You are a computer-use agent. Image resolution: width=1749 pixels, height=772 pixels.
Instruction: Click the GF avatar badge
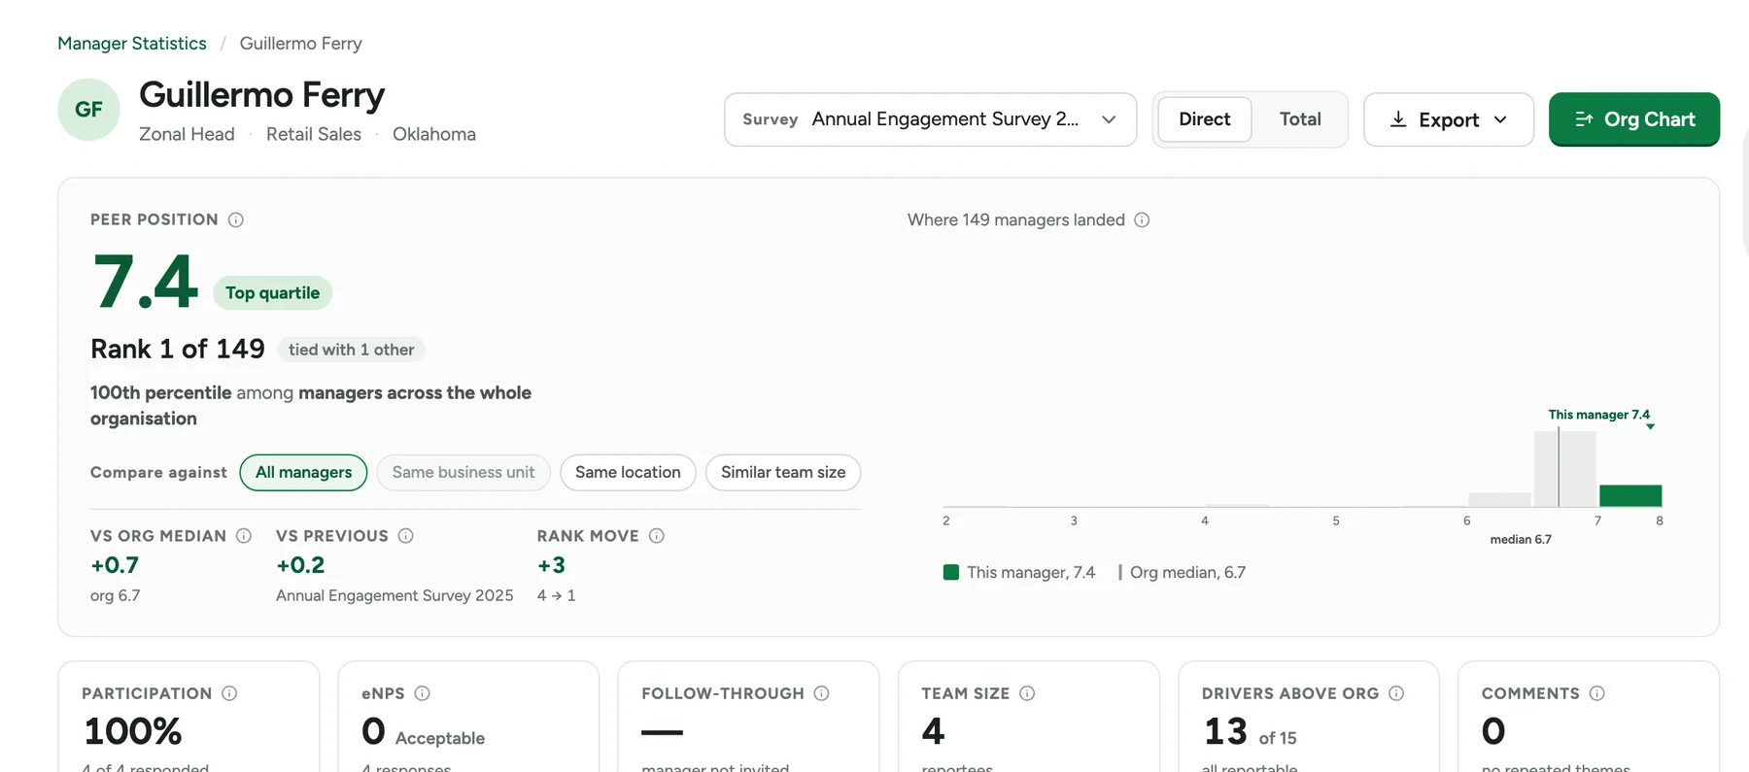88,110
